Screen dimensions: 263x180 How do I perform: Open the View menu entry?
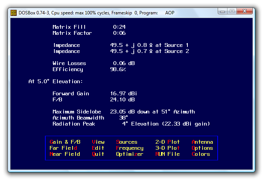pyautogui.click(x=98, y=142)
